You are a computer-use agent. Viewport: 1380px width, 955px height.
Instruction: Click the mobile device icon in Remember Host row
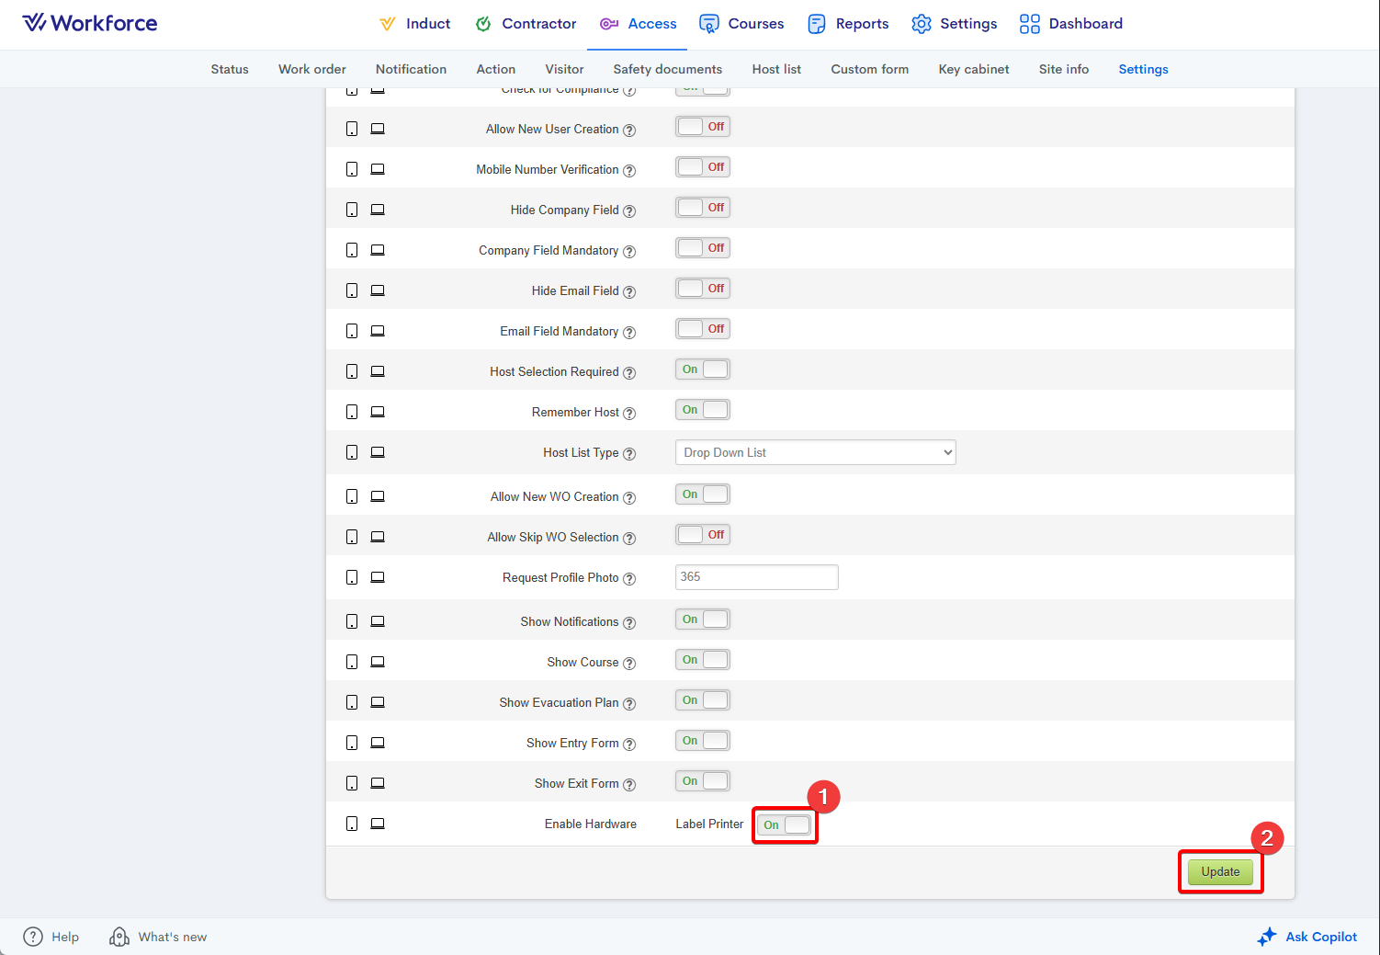pyautogui.click(x=352, y=412)
